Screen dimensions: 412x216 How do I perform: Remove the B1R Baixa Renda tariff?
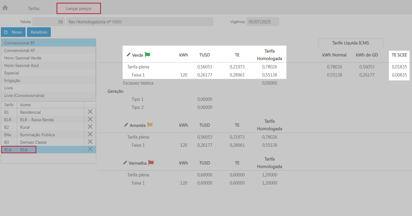[90, 119]
